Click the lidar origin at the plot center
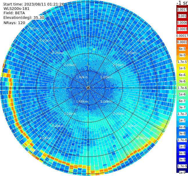188x176 pixels. (88, 88)
